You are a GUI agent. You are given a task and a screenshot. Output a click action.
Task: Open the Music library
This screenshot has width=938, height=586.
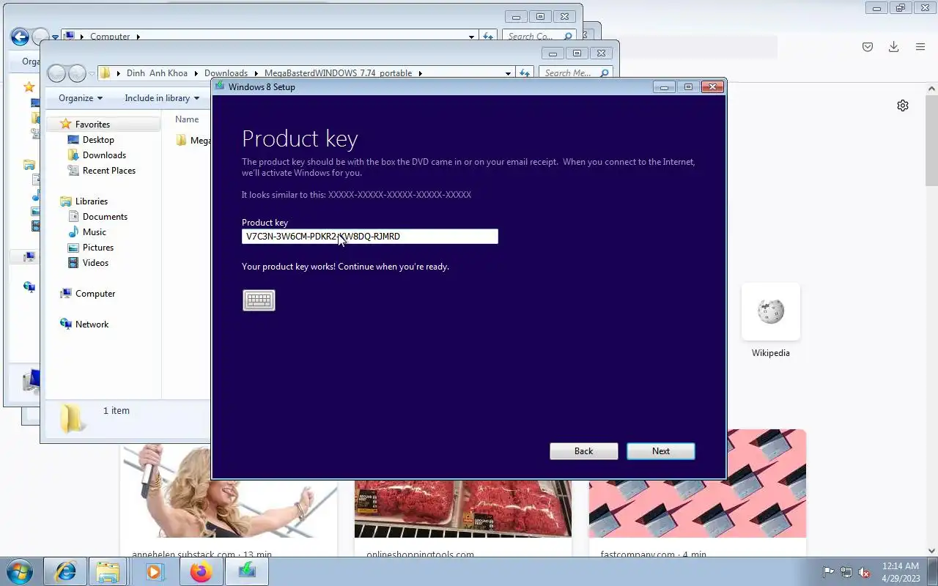click(x=94, y=232)
